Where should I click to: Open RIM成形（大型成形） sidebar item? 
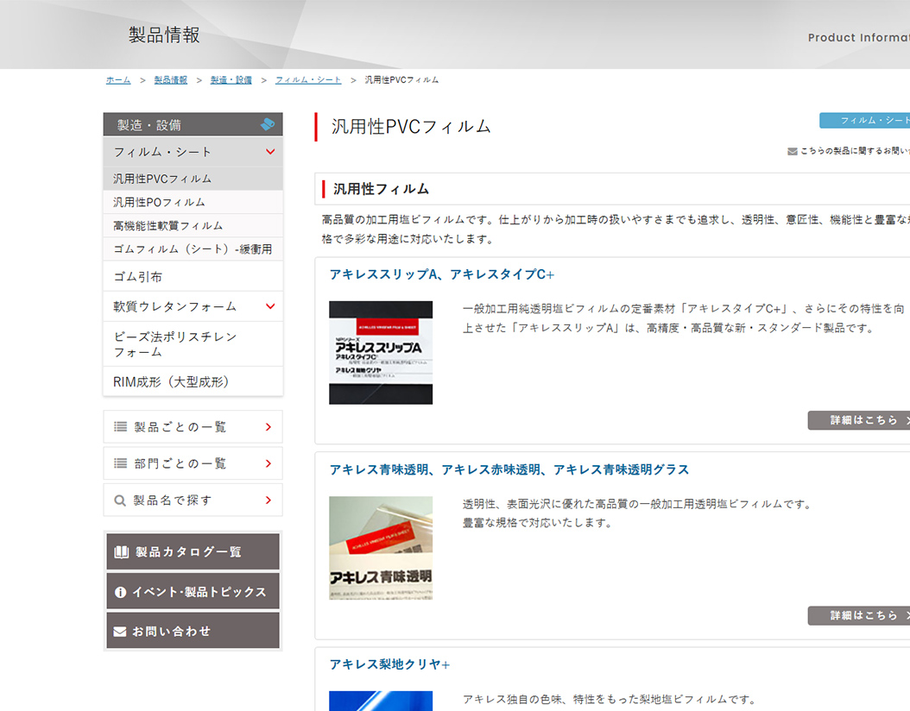click(193, 381)
